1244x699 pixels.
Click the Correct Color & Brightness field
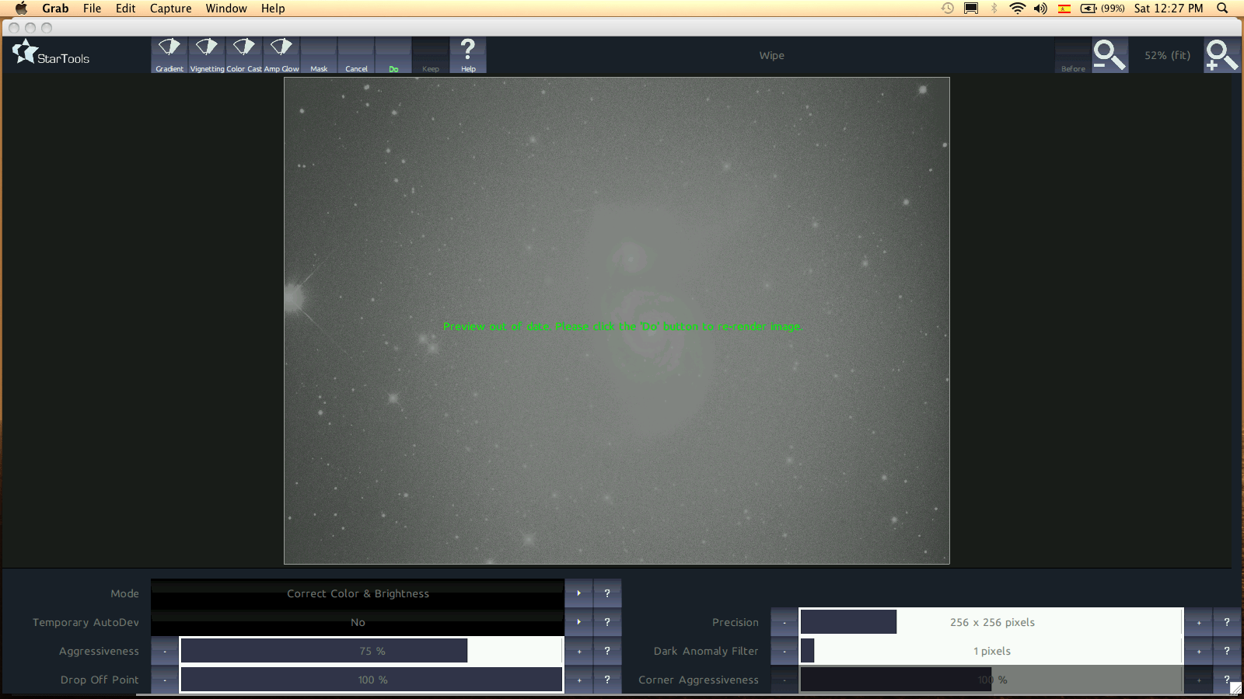pos(358,593)
